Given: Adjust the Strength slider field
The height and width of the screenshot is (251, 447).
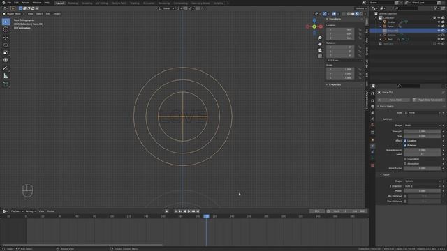Looking at the screenshot, I should click(422, 132).
